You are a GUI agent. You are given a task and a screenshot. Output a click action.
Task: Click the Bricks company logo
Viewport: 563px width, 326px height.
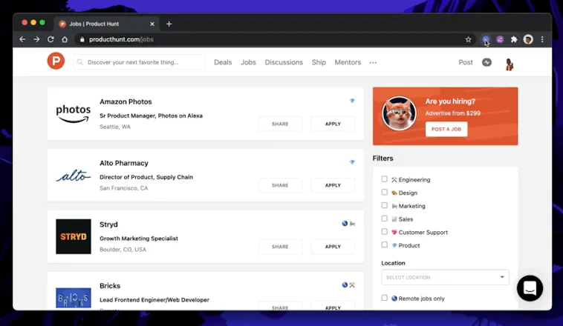[74, 298]
